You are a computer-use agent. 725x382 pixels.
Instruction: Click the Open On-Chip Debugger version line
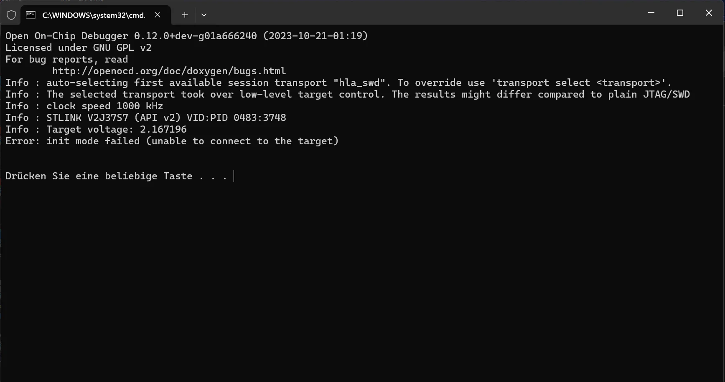point(186,36)
